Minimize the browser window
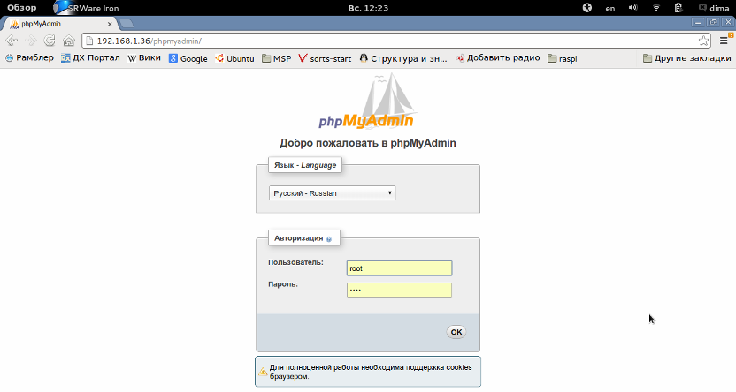Viewport: 736px width, 392px height. tap(698, 22)
